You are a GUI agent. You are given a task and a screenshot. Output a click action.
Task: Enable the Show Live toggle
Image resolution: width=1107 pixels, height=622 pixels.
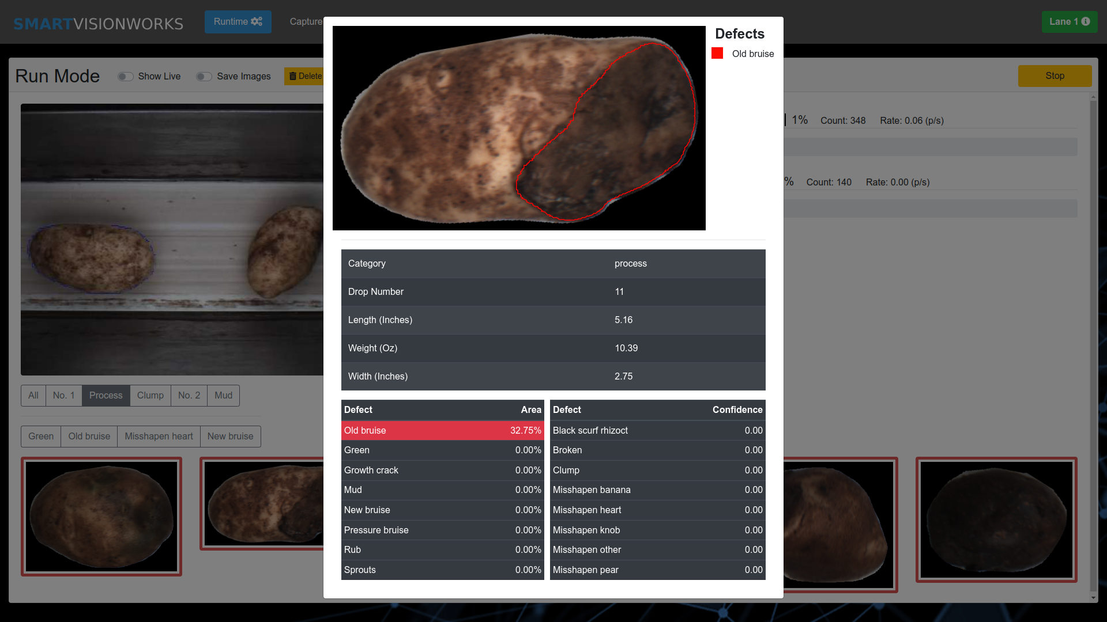click(125, 76)
